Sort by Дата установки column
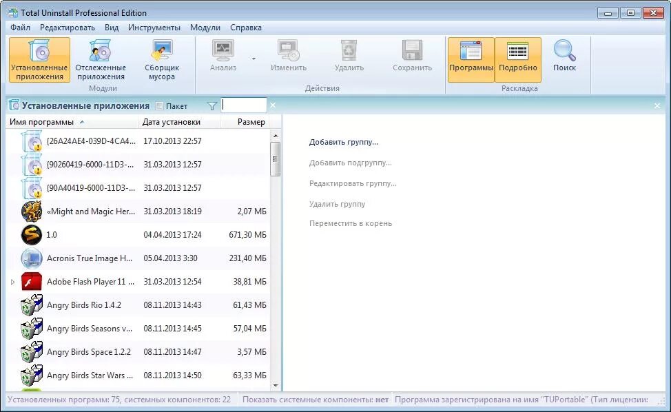This screenshot has height=412, width=671. pos(180,122)
